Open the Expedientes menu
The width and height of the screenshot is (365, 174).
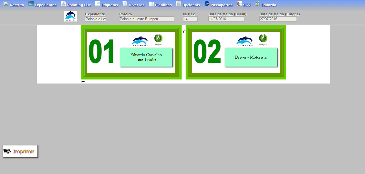point(46,5)
